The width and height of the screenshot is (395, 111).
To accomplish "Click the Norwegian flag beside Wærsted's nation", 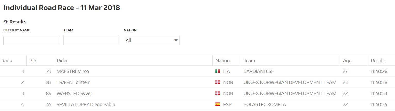I will click(x=218, y=93).
